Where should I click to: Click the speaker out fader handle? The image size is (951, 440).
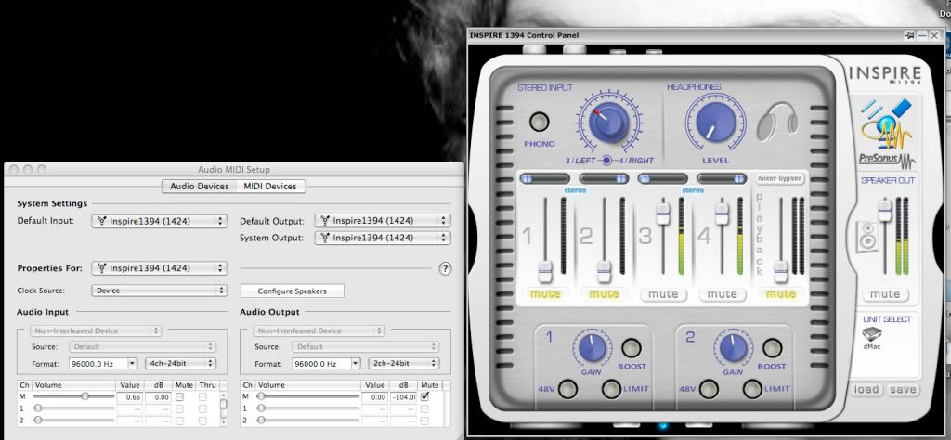tap(885, 210)
